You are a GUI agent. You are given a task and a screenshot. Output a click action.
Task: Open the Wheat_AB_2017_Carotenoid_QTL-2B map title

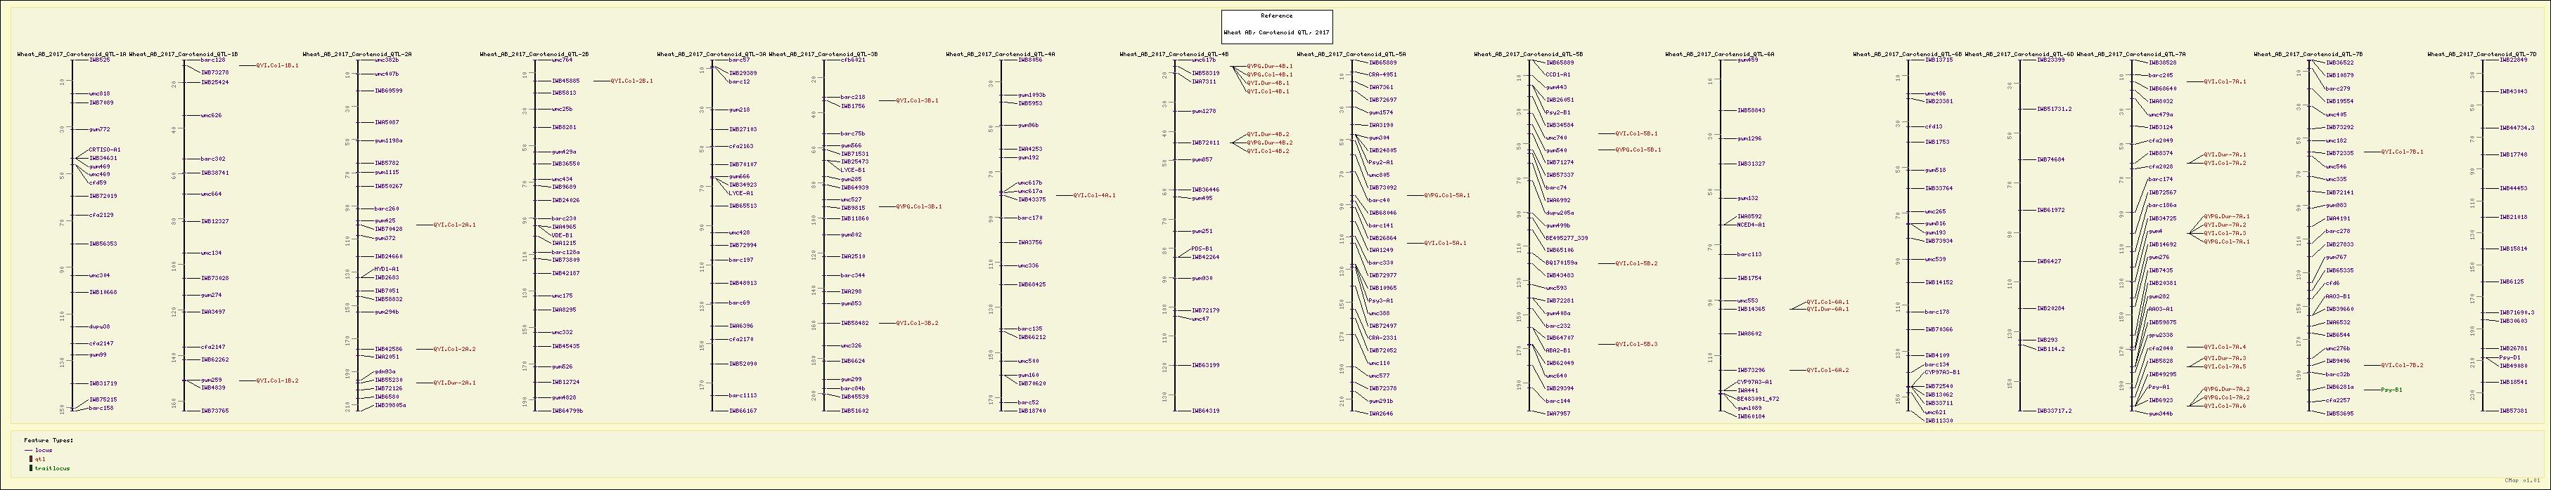tap(534, 54)
